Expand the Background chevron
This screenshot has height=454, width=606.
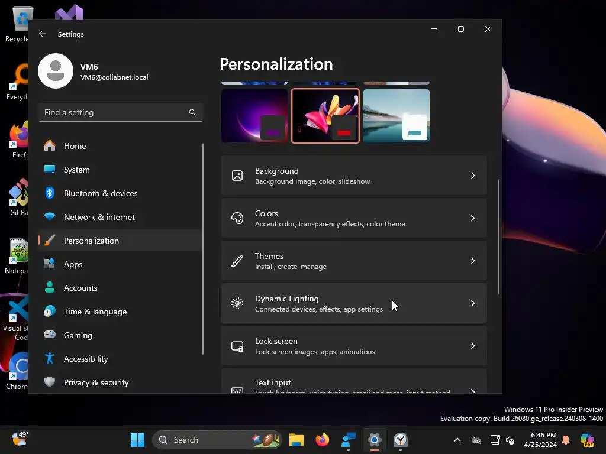[x=473, y=176]
